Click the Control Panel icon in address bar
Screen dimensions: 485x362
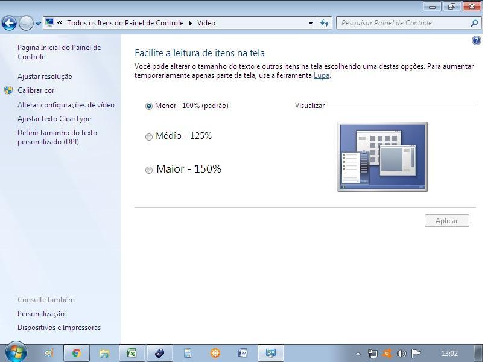[x=49, y=22]
